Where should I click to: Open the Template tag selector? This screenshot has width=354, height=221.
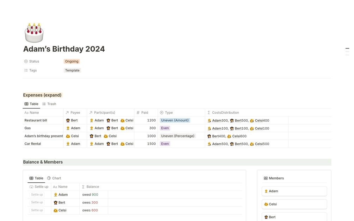[72, 70]
